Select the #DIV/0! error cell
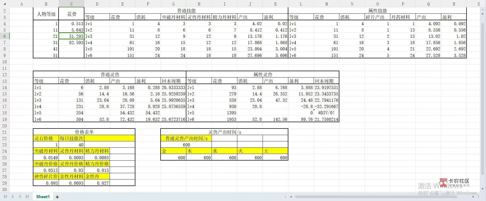 326,113
